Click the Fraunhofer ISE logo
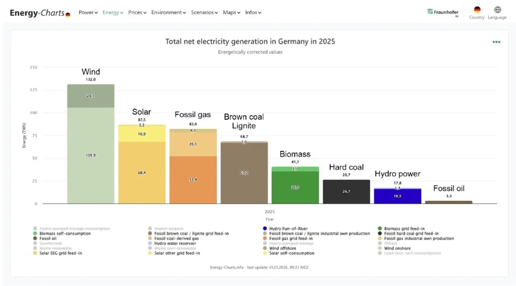 [443, 12]
